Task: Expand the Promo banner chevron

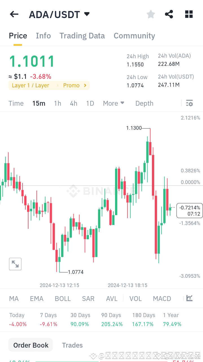Action: click(x=85, y=85)
